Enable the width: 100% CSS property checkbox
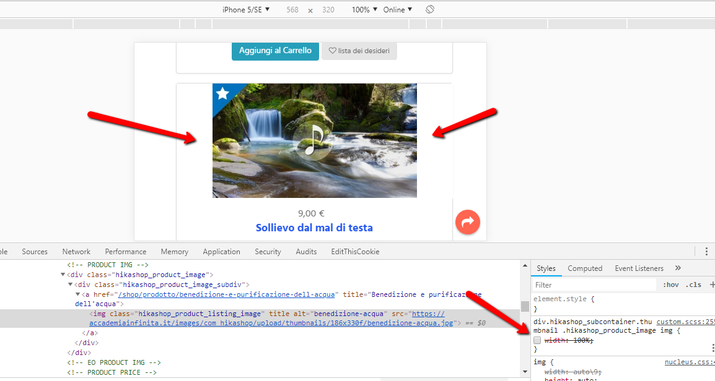Screen dimensions: 715x381 tap(537, 340)
